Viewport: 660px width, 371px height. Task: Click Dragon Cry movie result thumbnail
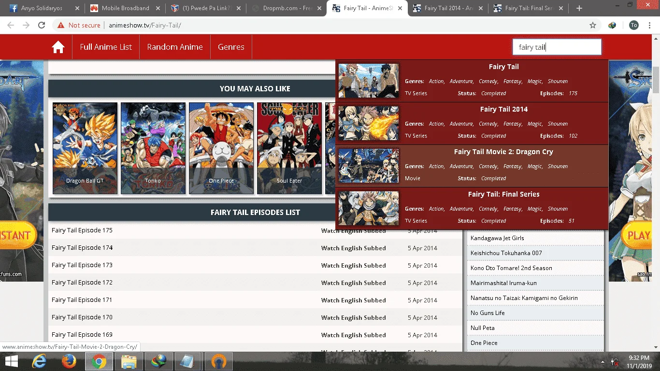369,166
